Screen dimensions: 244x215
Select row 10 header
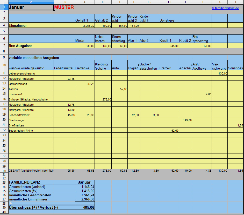tap(4, 65)
